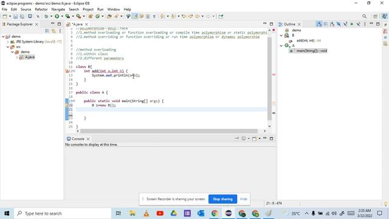Close the Outline view tab

299,24
